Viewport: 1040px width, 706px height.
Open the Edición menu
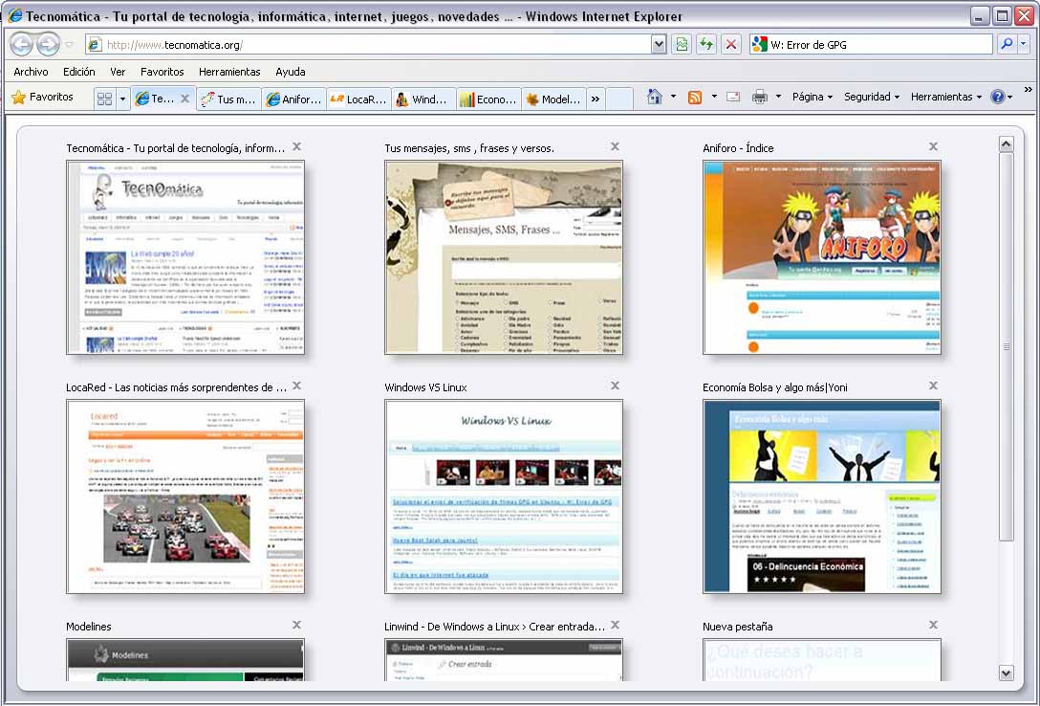coord(79,72)
